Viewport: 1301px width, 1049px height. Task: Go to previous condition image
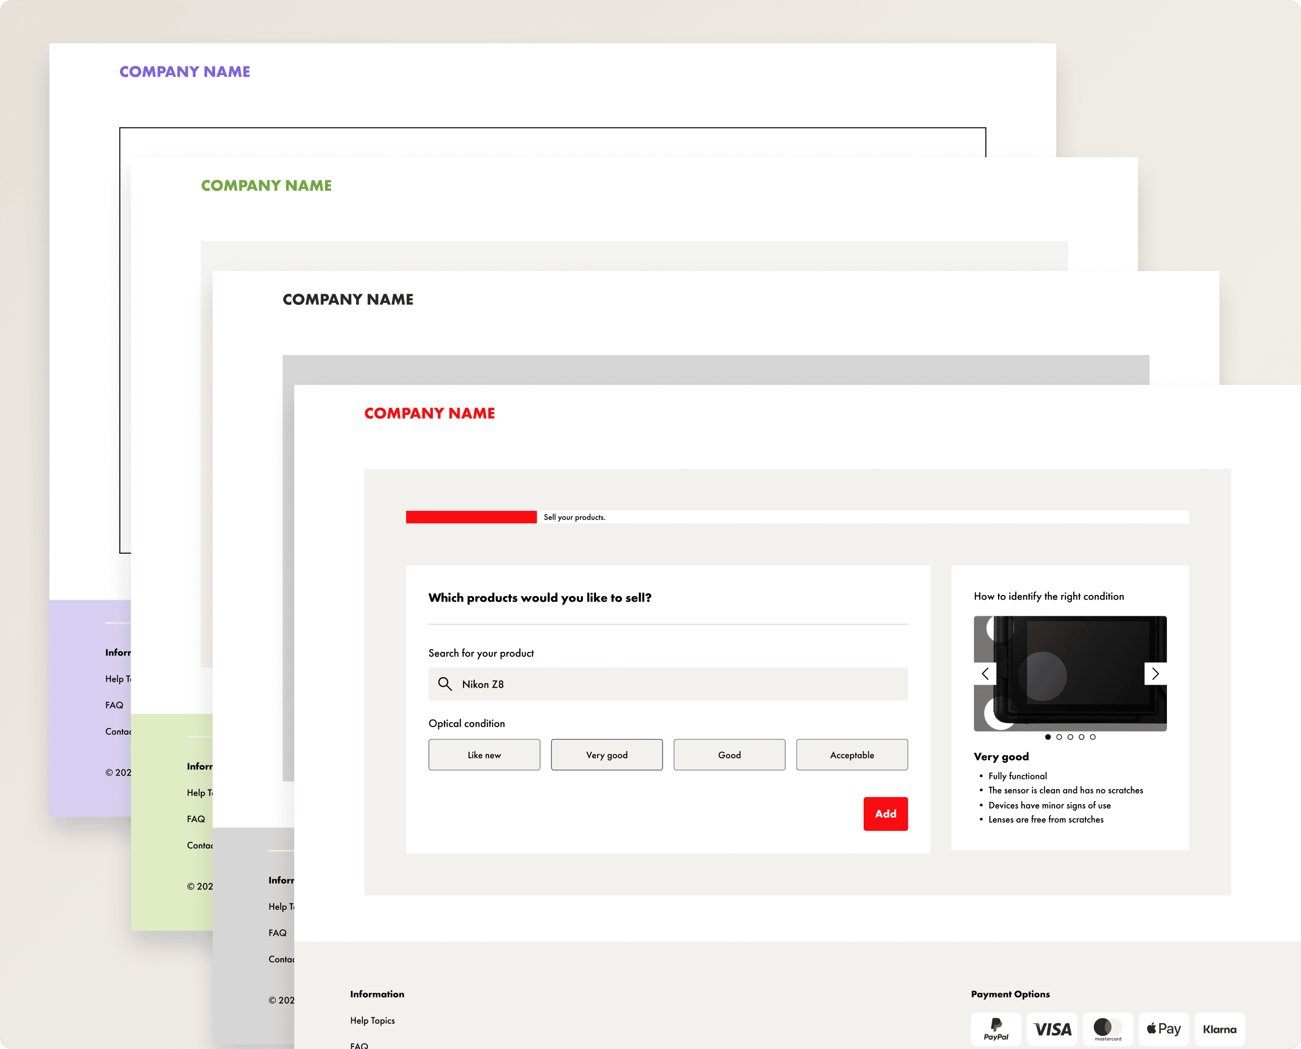coord(985,673)
